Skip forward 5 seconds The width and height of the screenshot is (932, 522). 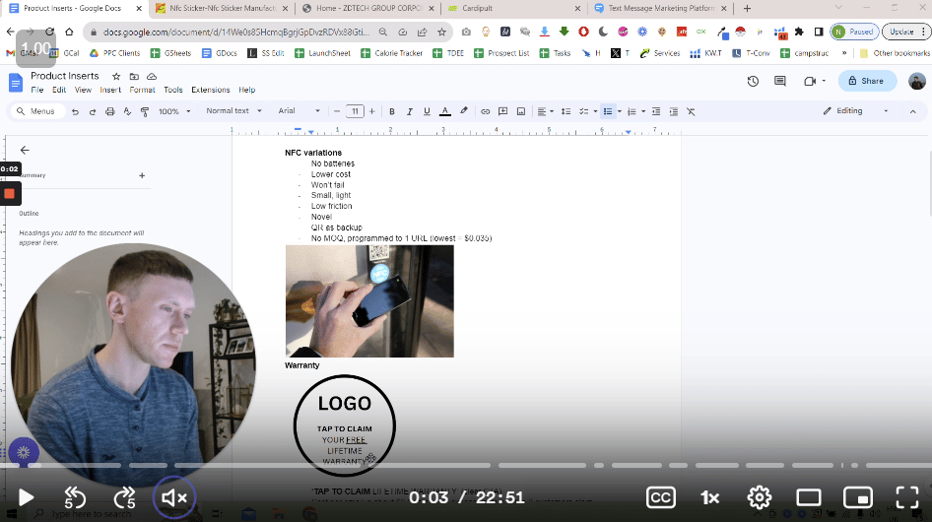[x=124, y=497]
